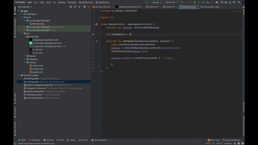Viewport: 258px width, 145px height.
Task: Toggle Build Variants tool window stripe button
Action: coord(15,128)
